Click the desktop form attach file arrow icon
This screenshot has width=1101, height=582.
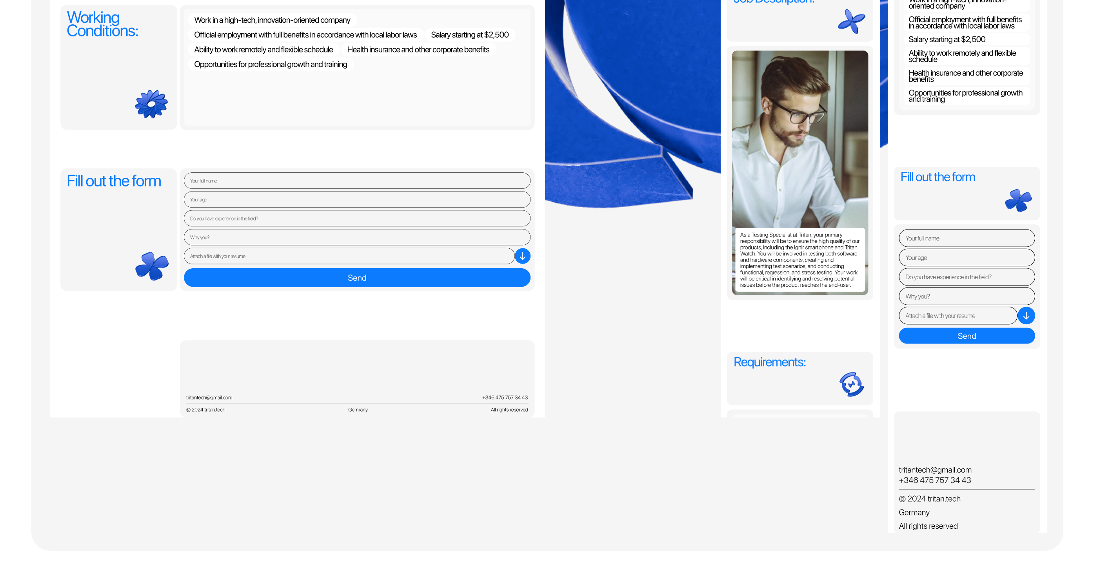click(522, 256)
